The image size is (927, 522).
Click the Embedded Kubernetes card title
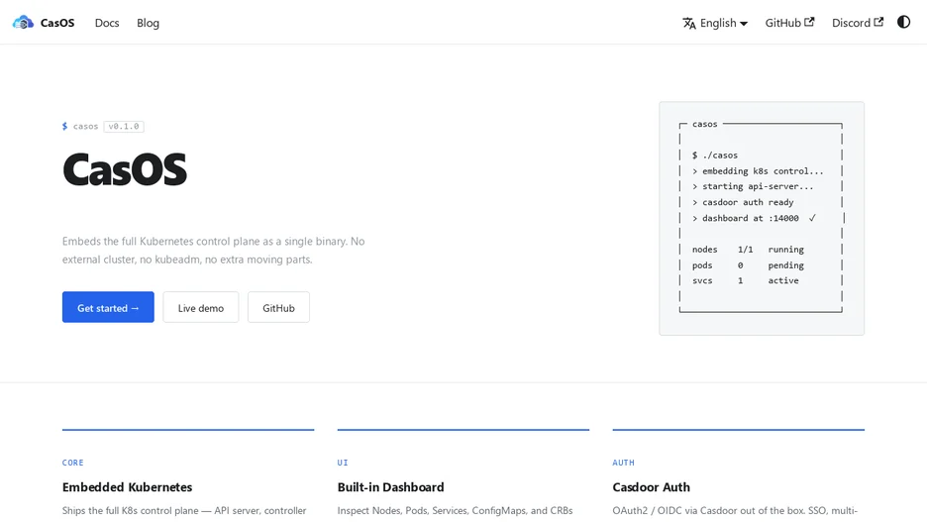(x=127, y=487)
